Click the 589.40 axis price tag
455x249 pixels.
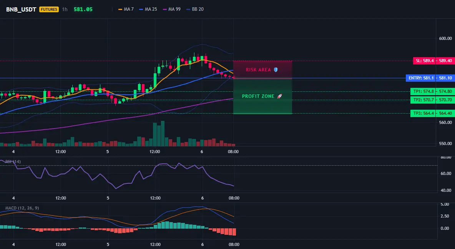tap(445, 61)
